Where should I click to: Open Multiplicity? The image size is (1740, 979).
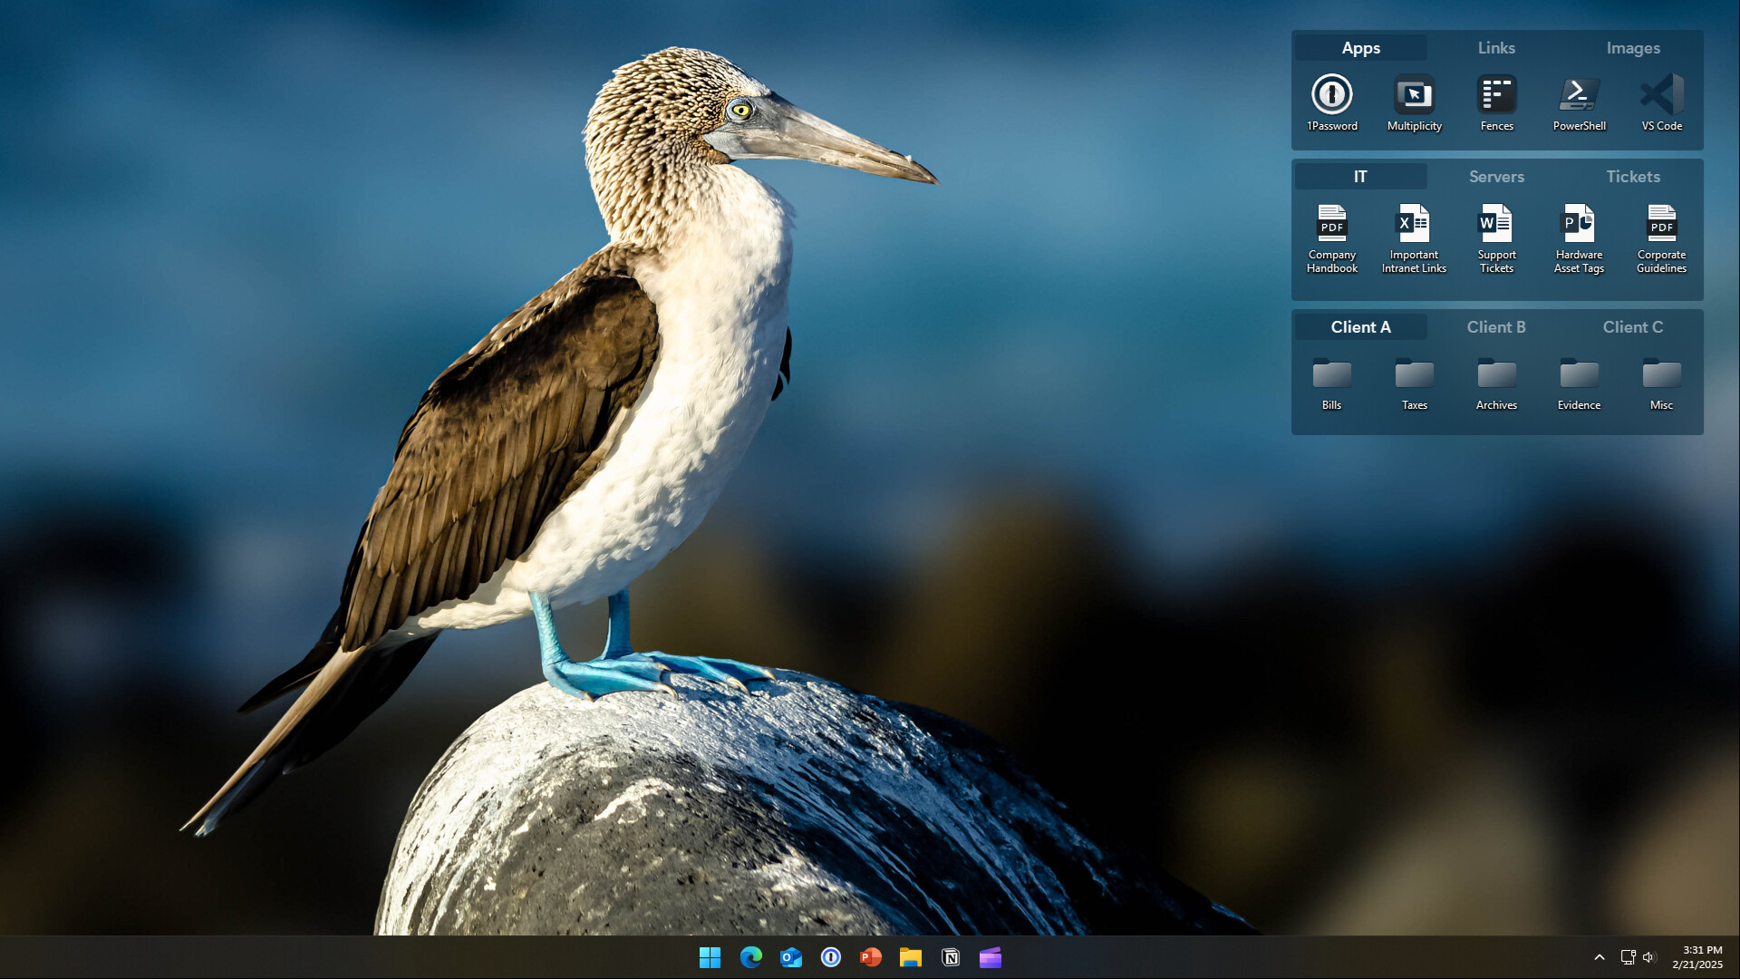1414,95
